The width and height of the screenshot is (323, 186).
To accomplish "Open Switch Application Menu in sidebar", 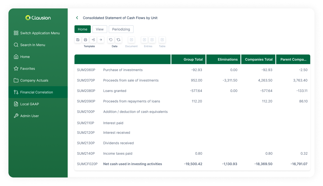I will point(40,33).
